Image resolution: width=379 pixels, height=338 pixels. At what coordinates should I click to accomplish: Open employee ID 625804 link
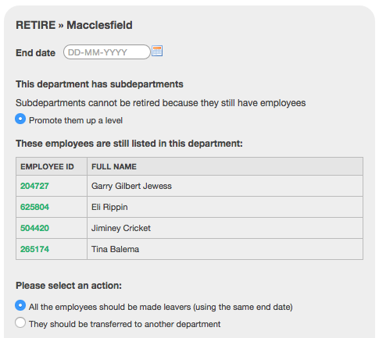[34, 207]
